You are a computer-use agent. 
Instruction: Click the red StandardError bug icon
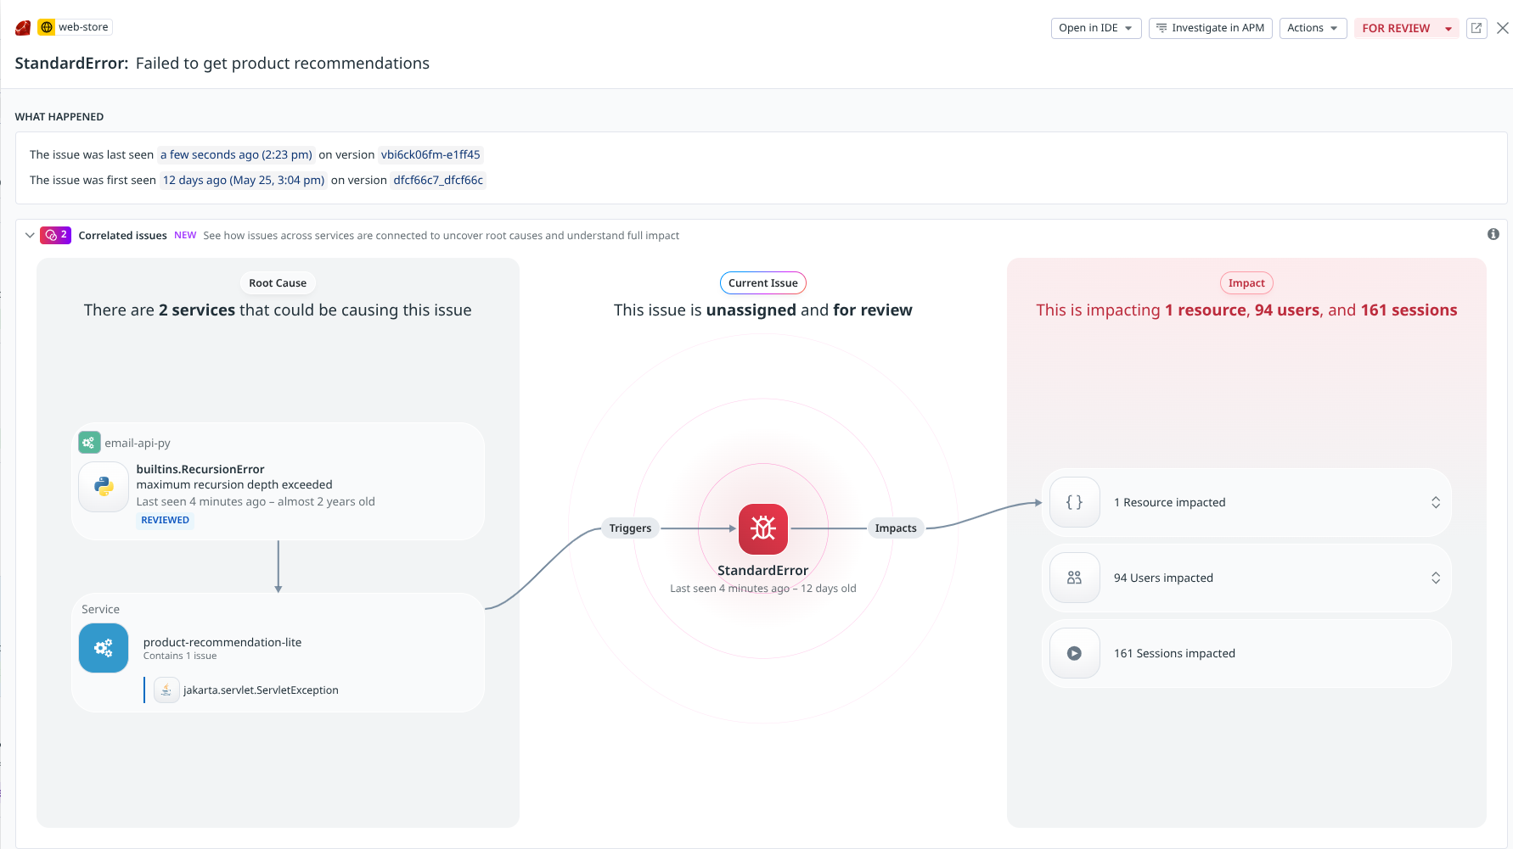pyautogui.click(x=762, y=528)
